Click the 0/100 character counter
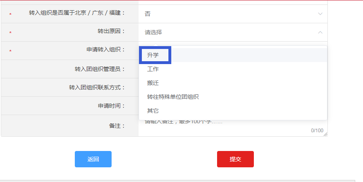363x182 pixels. pyautogui.click(x=317, y=131)
